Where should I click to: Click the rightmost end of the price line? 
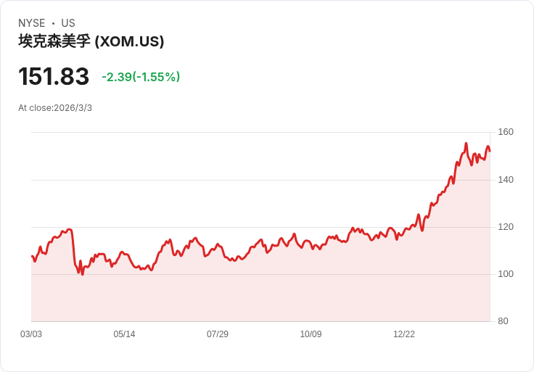click(x=490, y=151)
